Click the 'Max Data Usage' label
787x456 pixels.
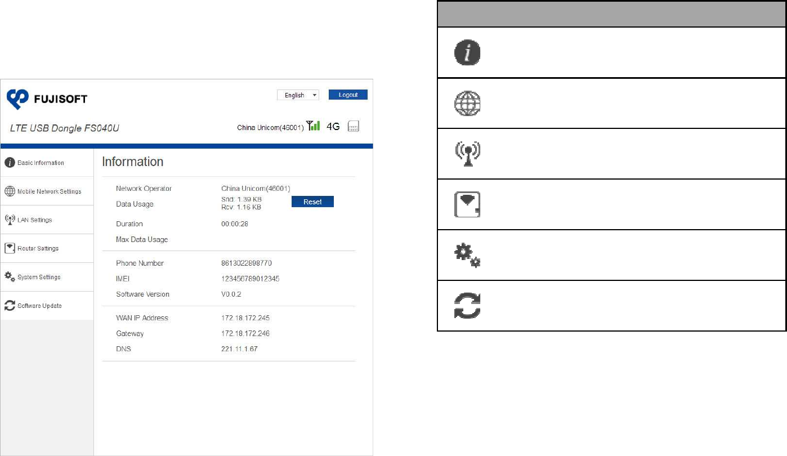(x=142, y=240)
